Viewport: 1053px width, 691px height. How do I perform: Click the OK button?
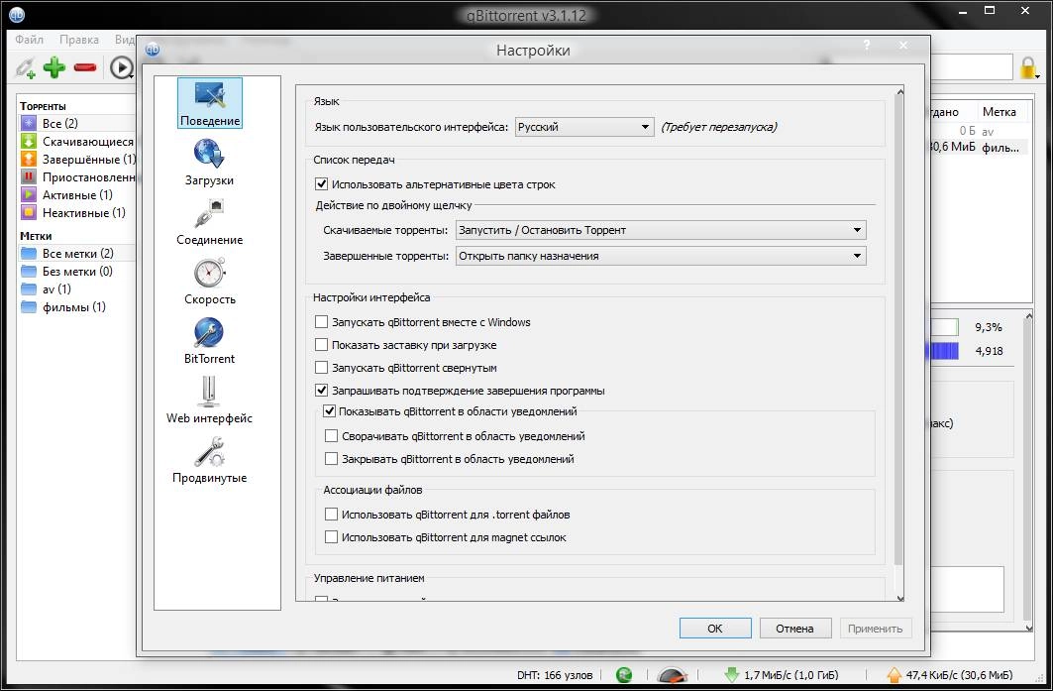pos(715,629)
